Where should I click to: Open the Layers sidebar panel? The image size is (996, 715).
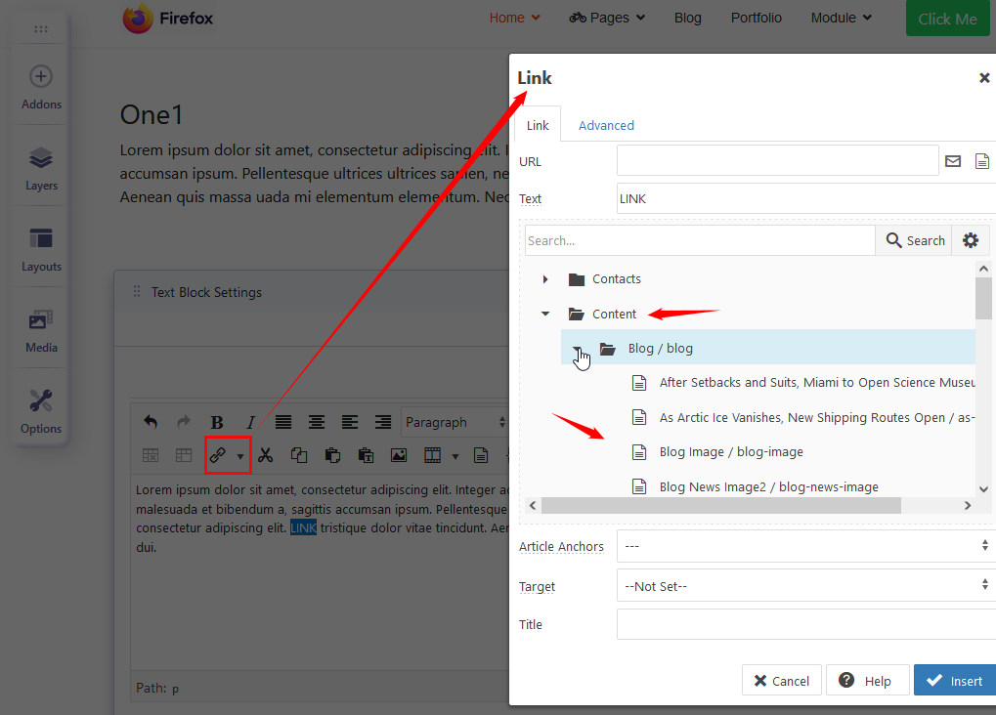41,168
